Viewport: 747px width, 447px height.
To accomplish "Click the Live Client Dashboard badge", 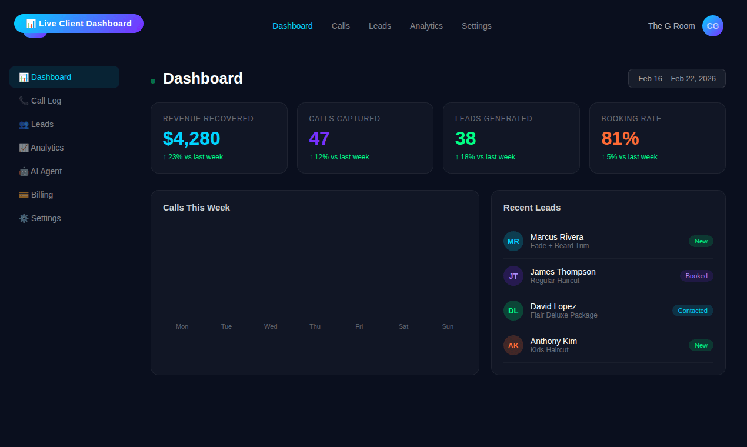I will click(x=79, y=24).
